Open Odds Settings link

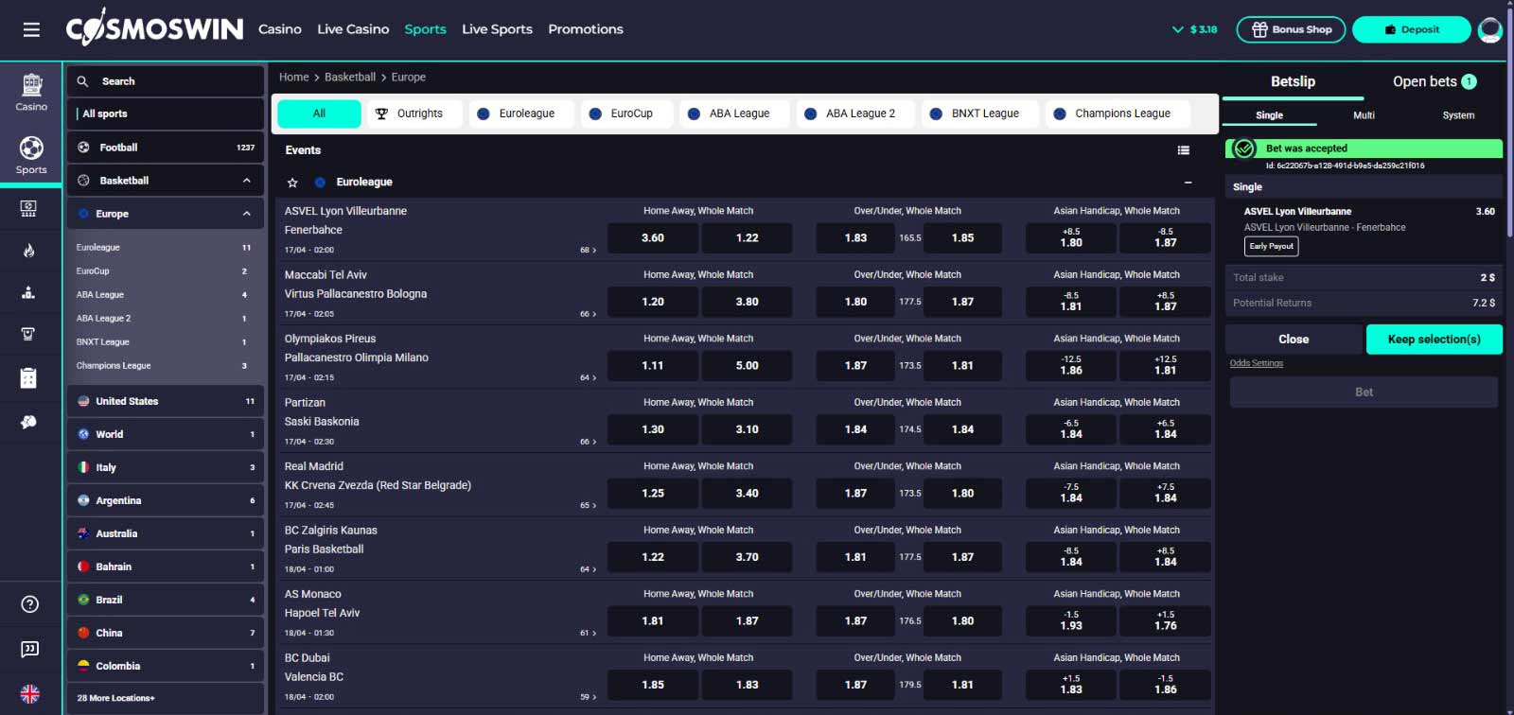coord(1256,363)
